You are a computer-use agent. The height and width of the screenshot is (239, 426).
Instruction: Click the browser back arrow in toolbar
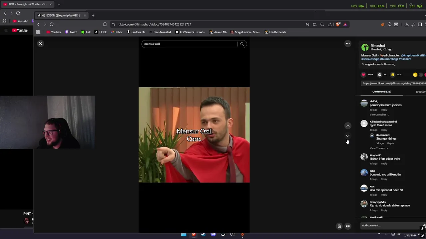(x=38, y=24)
